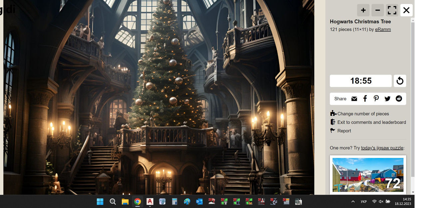Open the 72-piece puzzle thumbnail
426x208 pixels.
[x=368, y=175]
